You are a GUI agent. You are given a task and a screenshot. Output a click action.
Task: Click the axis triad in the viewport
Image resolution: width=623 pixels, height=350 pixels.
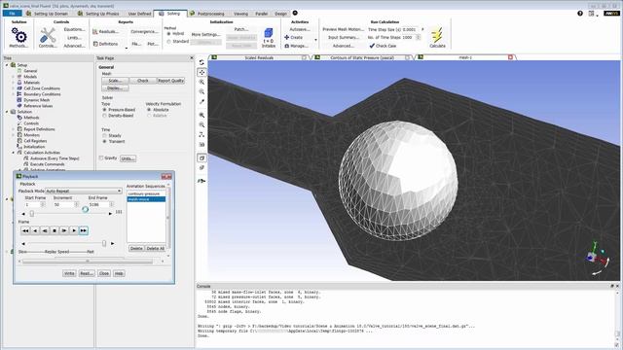tap(597, 259)
